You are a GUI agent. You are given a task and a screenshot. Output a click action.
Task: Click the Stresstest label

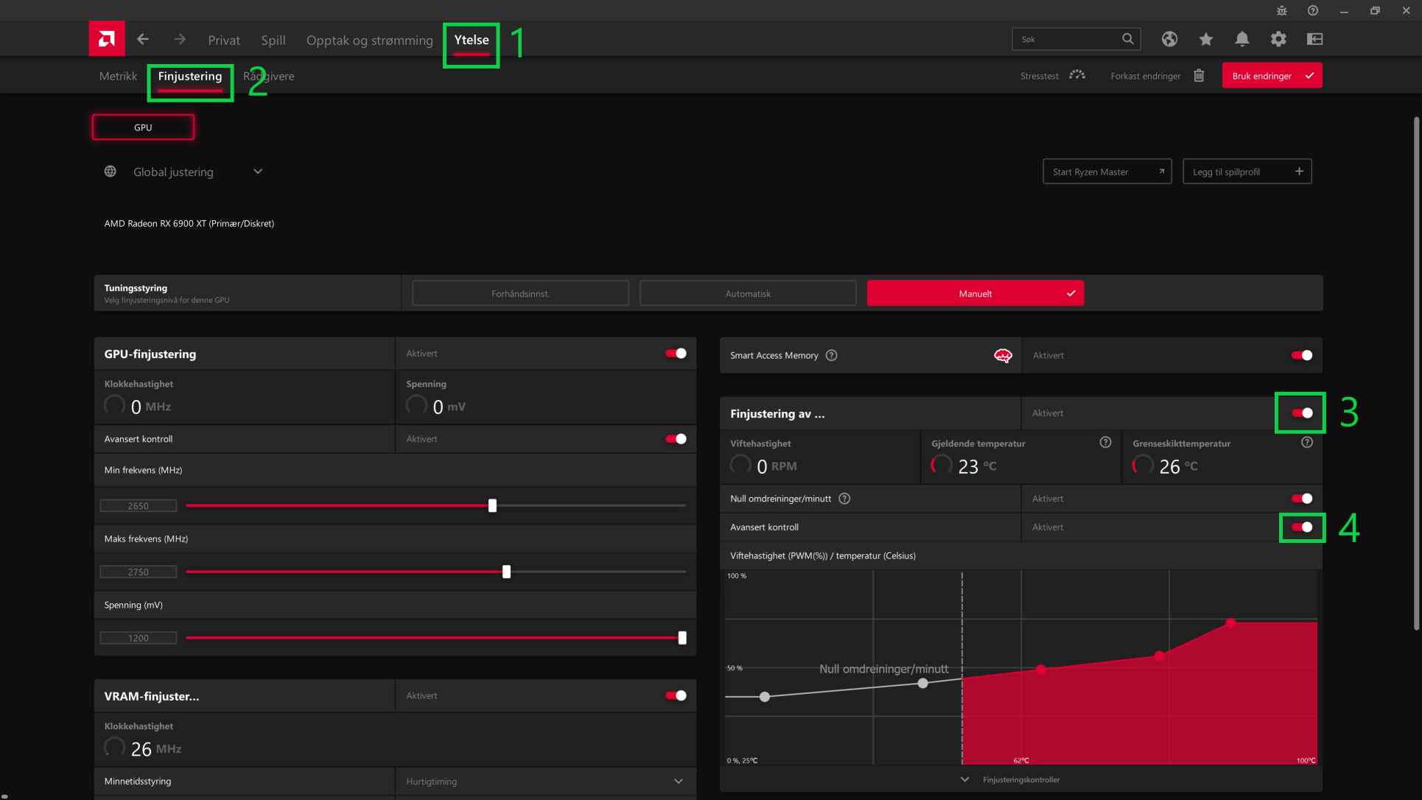[x=1039, y=76]
